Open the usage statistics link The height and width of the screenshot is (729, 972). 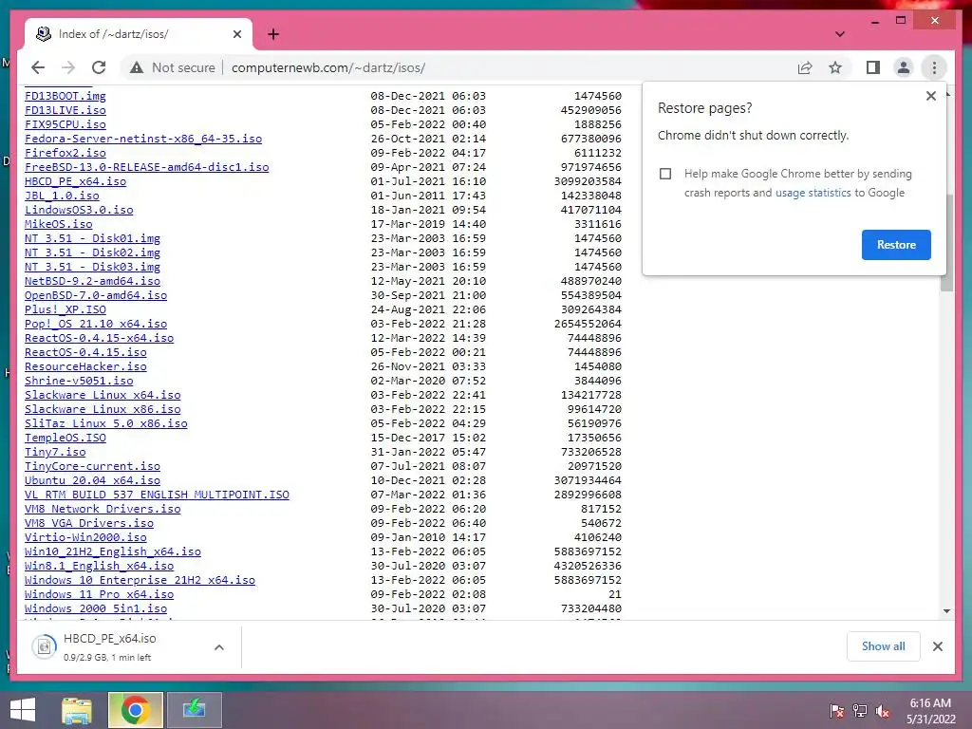813,193
